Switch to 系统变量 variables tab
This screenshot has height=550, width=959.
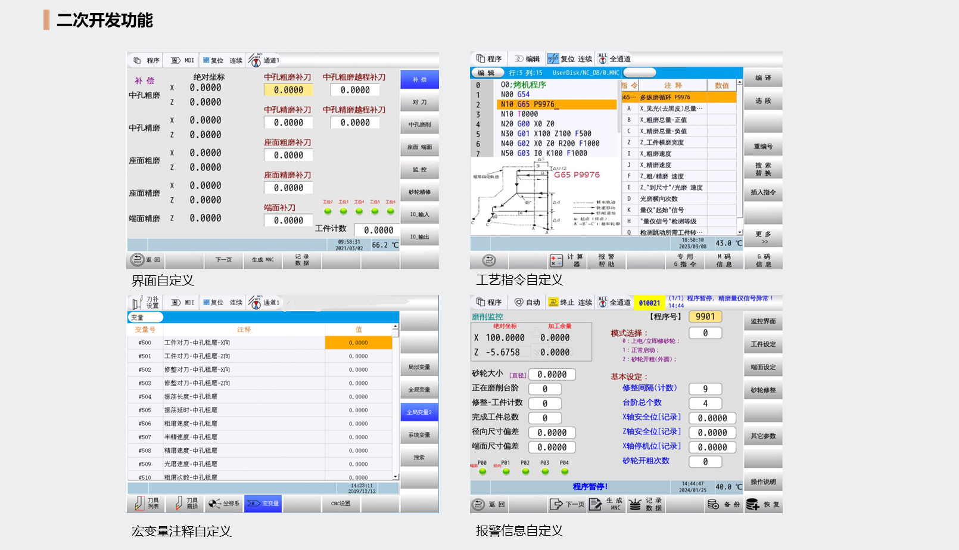click(419, 435)
